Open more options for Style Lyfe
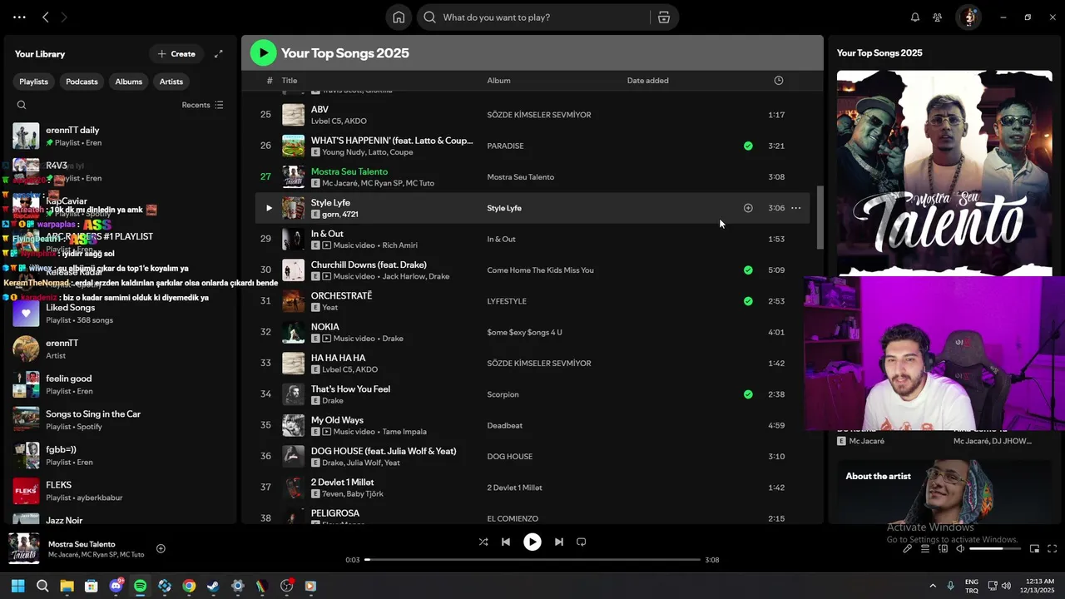The width and height of the screenshot is (1065, 599). 796,208
